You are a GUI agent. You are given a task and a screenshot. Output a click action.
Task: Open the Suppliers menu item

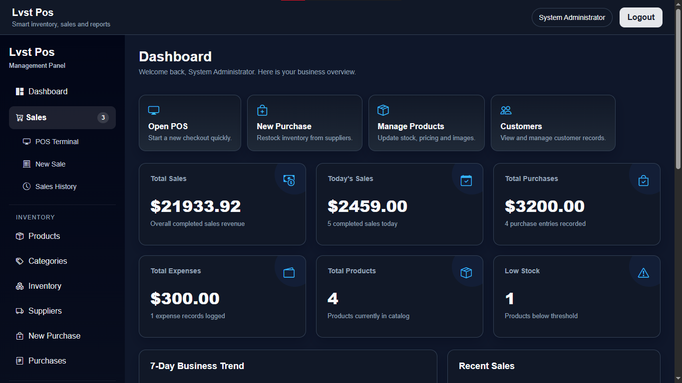62,311
